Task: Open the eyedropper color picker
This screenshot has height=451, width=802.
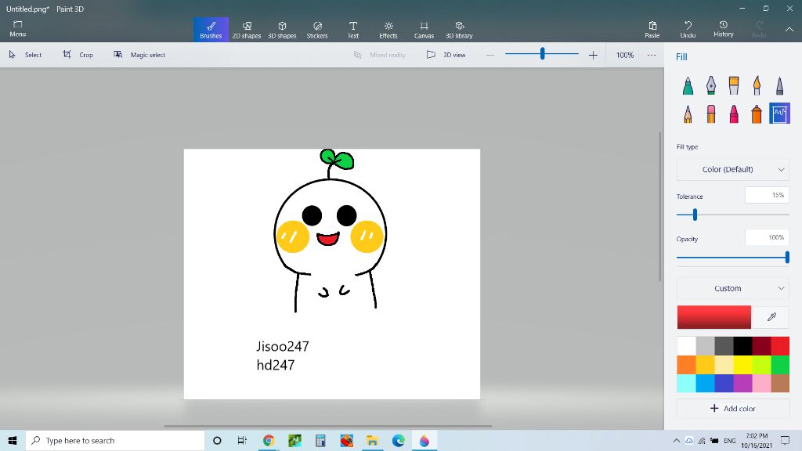Action: [x=771, y=317]
